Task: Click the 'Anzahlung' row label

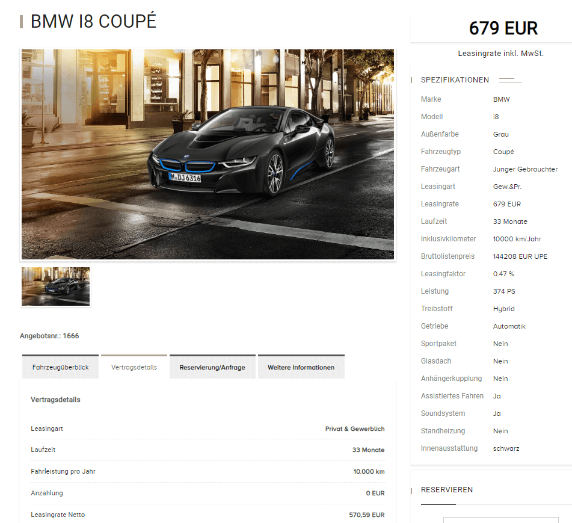Action: (47, 493)
